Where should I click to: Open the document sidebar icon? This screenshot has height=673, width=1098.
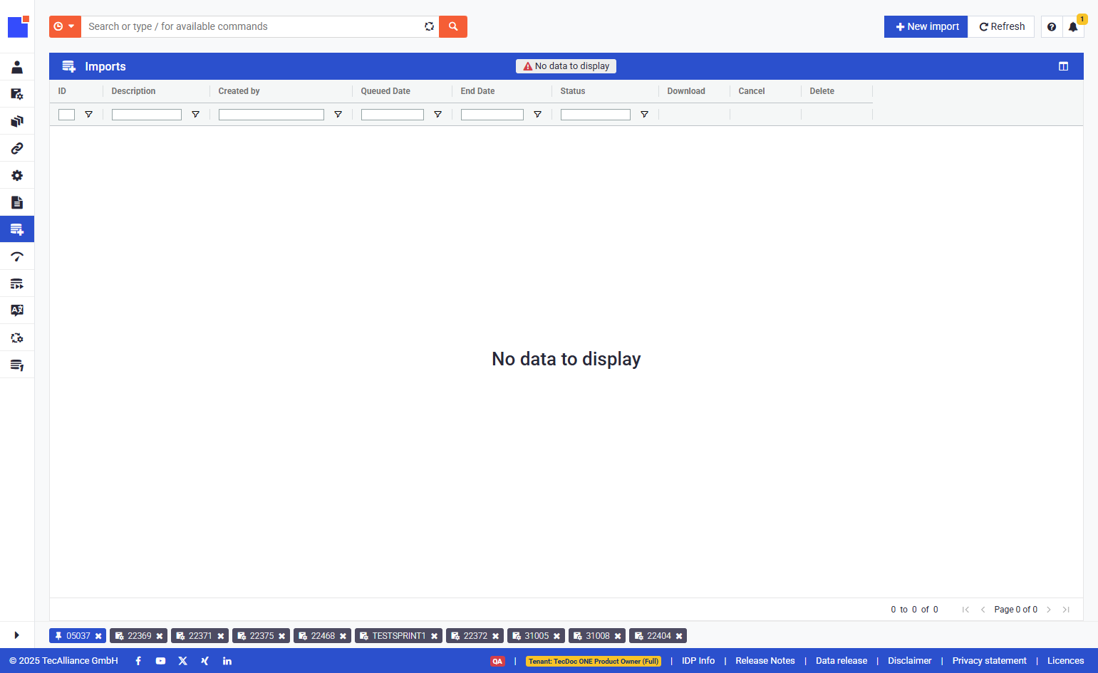pyautogui.click(x=17, y=202)
